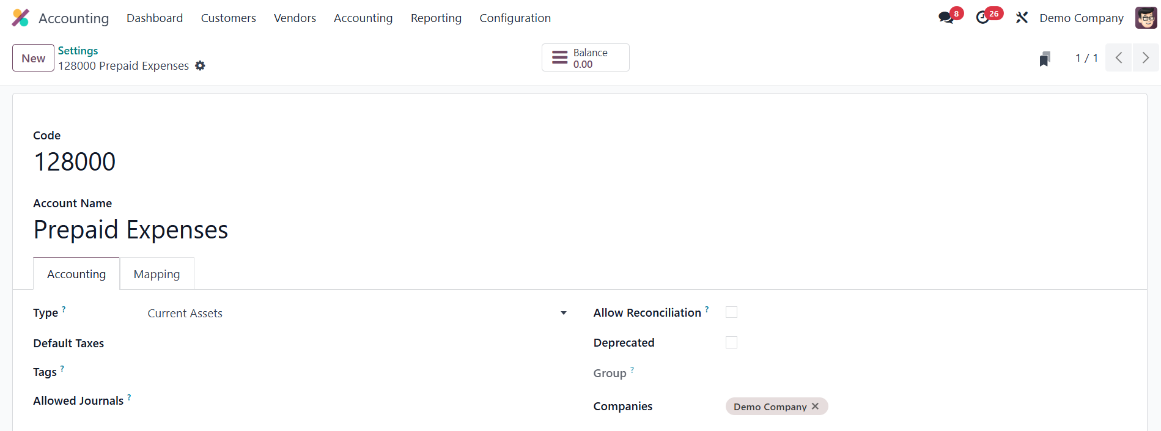1161x431 pixels.
Task: Click the bookmark icon near the pager
Action: point(1045,59)
